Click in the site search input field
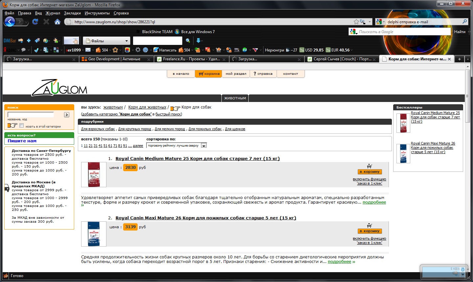This screenshot has width=473, height=282. click(31, 114)
